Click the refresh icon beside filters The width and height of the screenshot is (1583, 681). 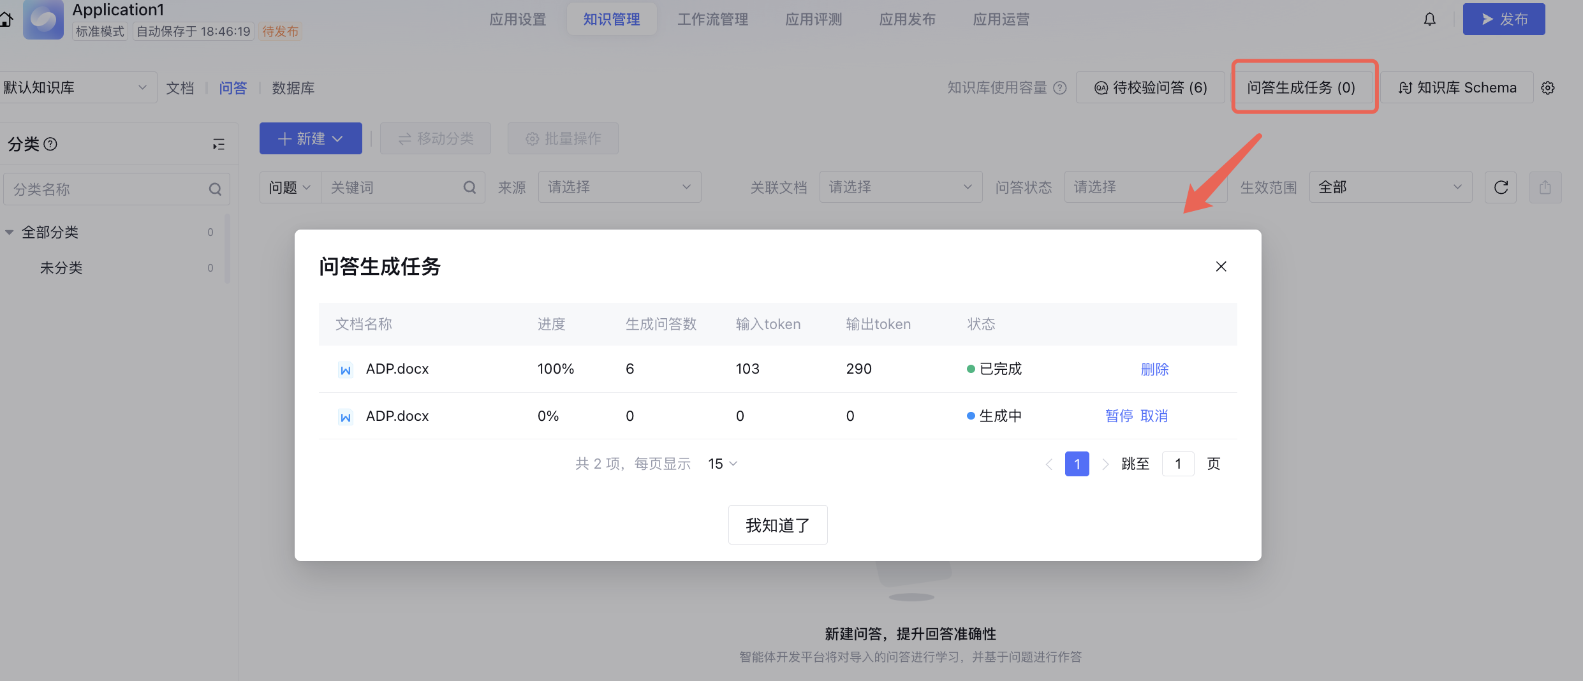1501,187
